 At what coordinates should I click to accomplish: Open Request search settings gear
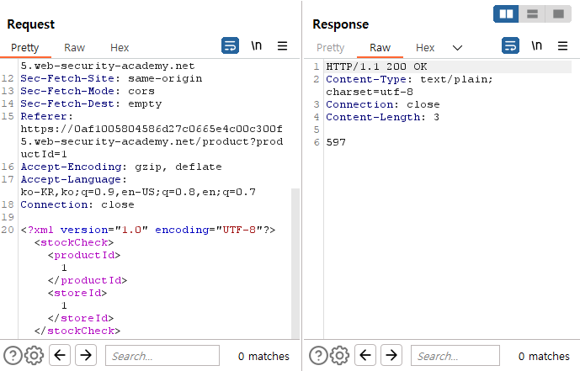coord(34,356)
